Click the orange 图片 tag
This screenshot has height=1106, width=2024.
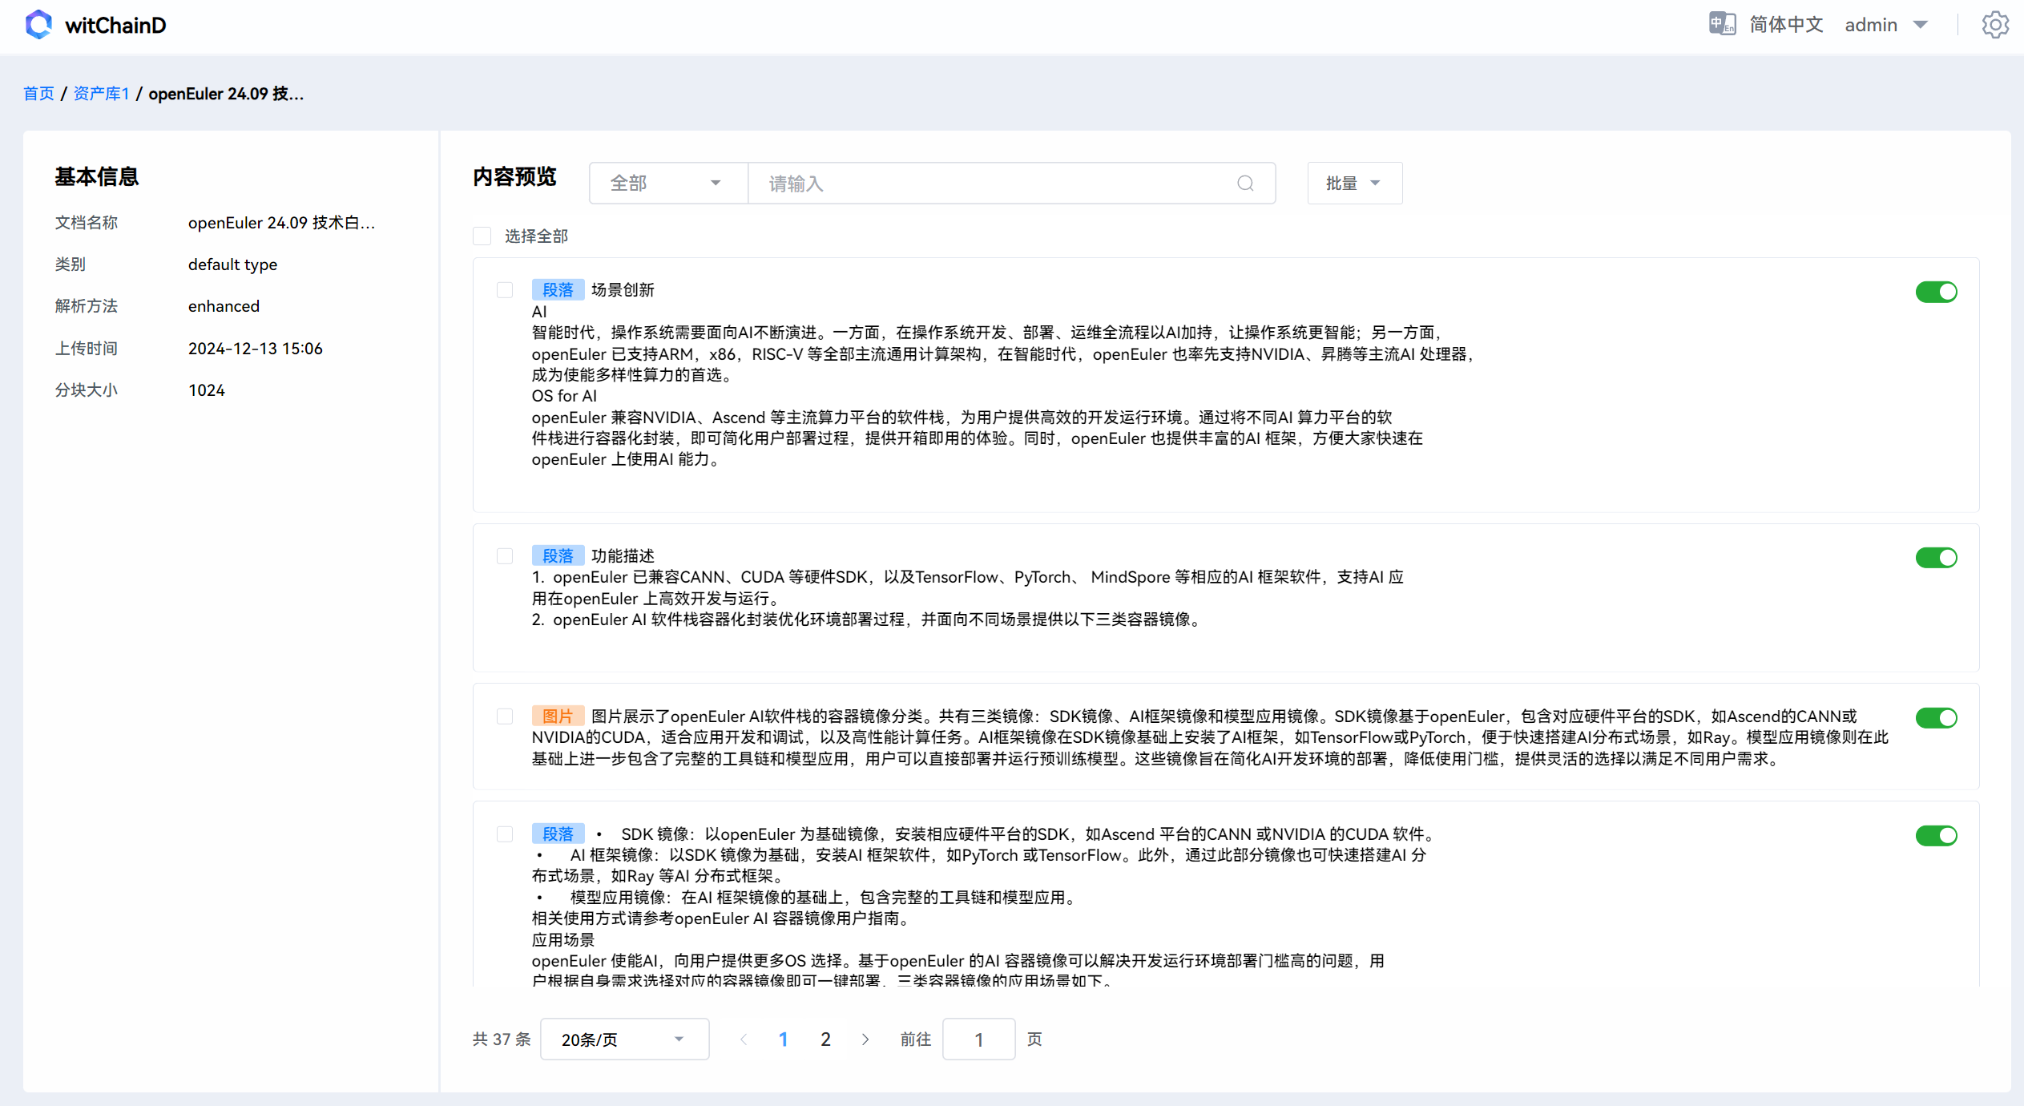point(558,716)
